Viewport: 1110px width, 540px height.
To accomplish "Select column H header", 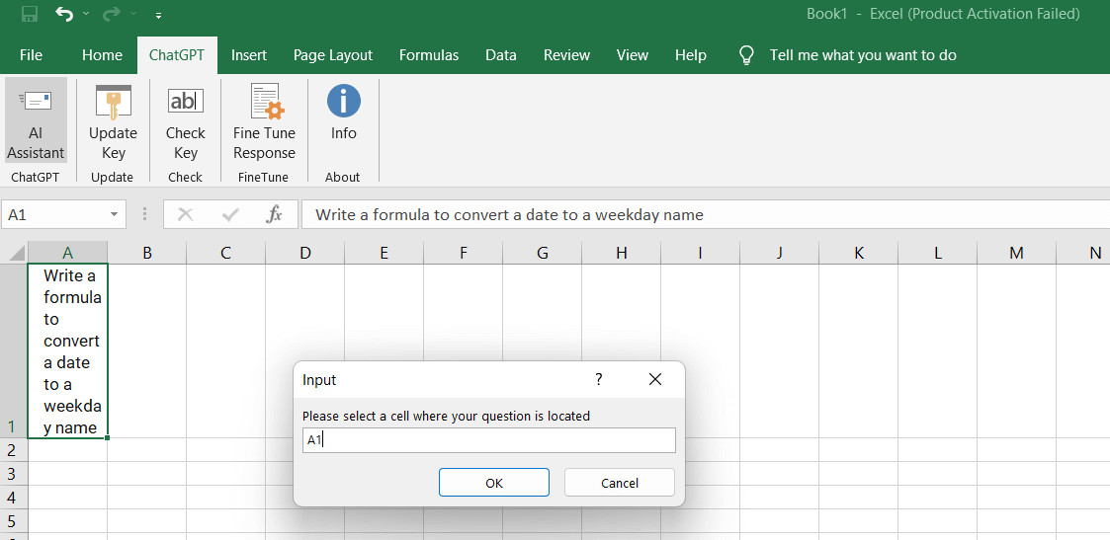I will pos(622,253).
